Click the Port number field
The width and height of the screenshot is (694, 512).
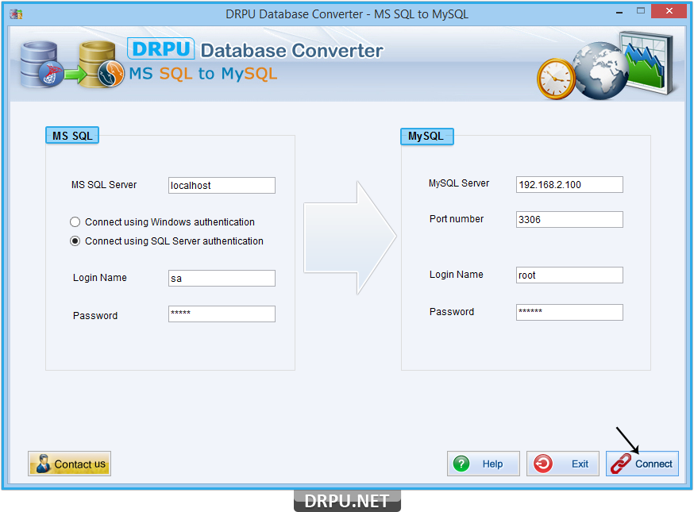tap(569, 220)
